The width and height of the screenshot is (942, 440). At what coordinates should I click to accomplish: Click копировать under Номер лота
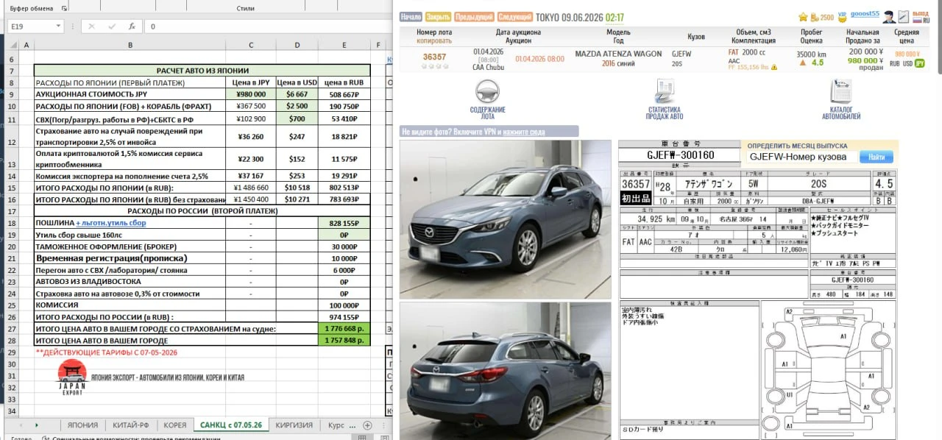click(434, 41)
